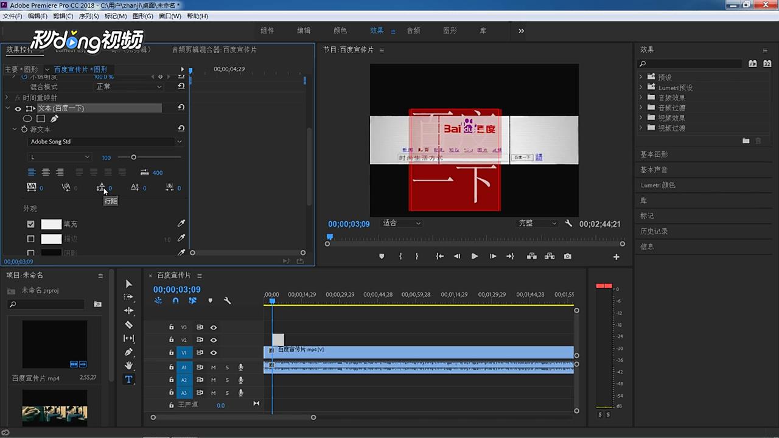Click the fill color eyedropper
779x438 pixels.
coord(181,224)
